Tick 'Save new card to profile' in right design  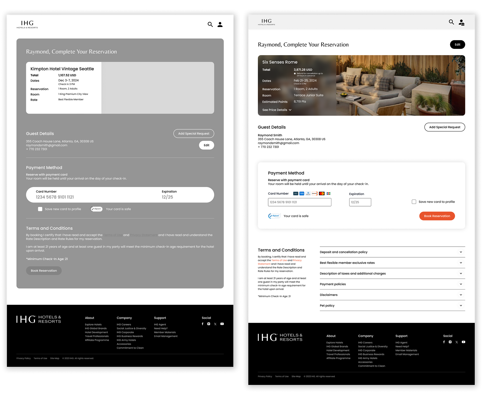coord(414,202)
